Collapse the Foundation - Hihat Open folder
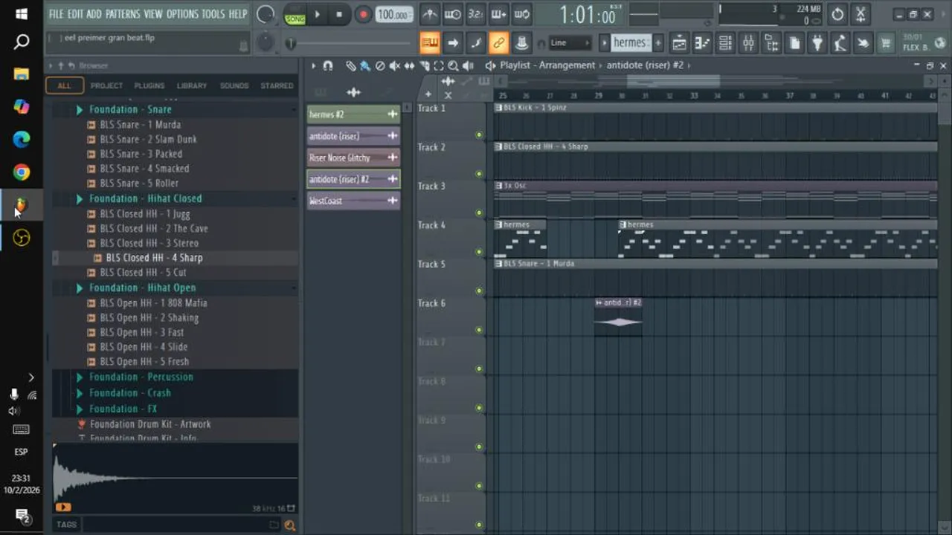The height and width of the screenshot is (535, 952). click(x=79, y=288)
